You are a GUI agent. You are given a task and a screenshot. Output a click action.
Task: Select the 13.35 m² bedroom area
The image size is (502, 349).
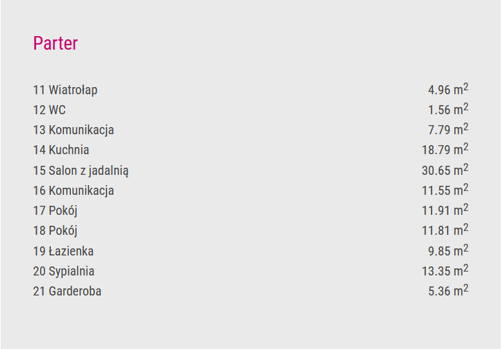coord(445,270)
